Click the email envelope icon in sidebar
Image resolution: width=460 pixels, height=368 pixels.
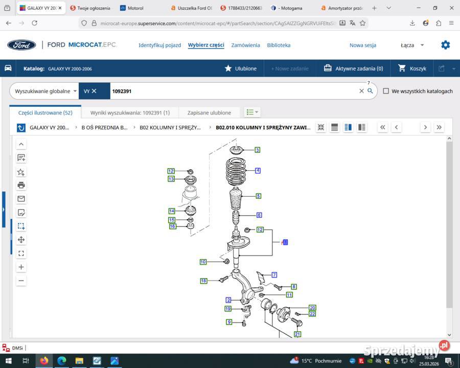pyautogui.click(x=21, y=199)
